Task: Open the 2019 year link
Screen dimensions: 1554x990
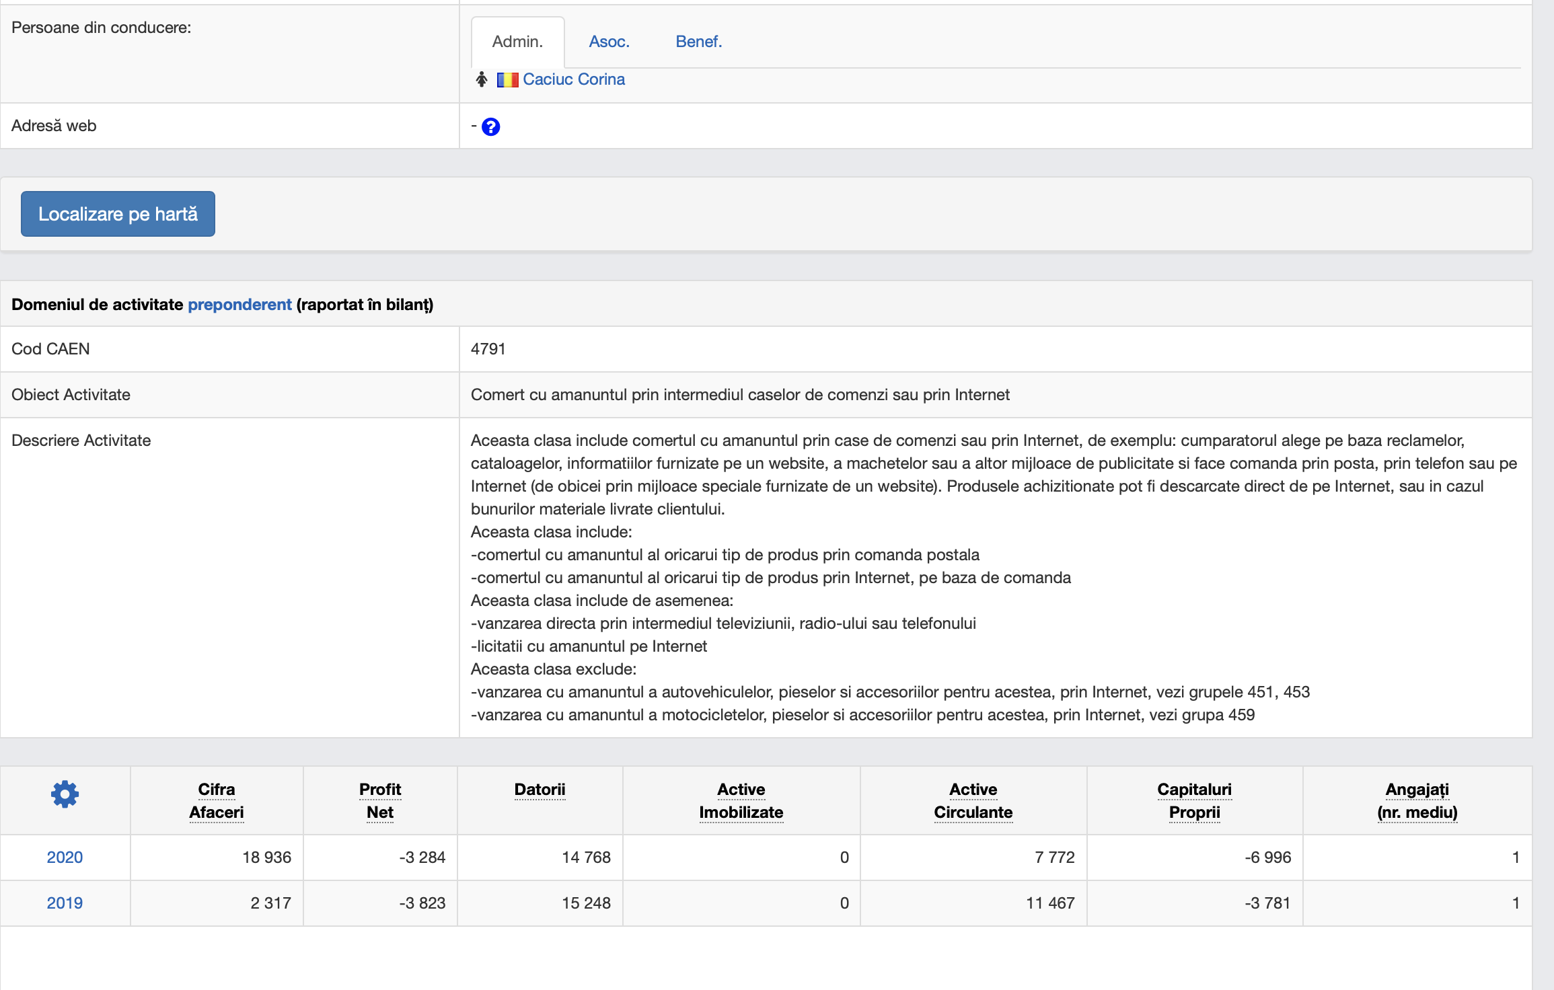Action: pos(65,903)
